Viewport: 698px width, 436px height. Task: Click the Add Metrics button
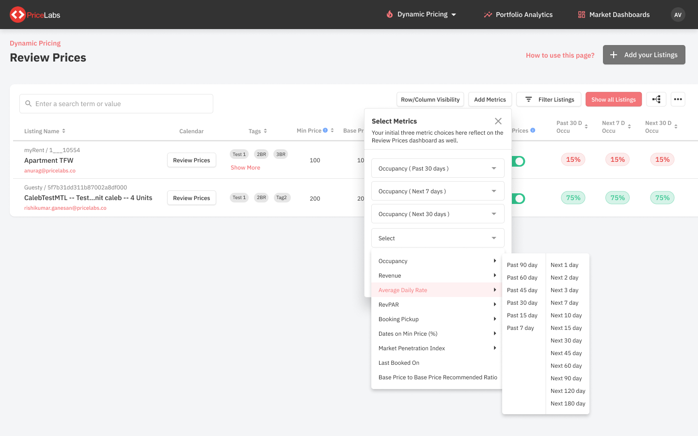[x=490, y=99]
